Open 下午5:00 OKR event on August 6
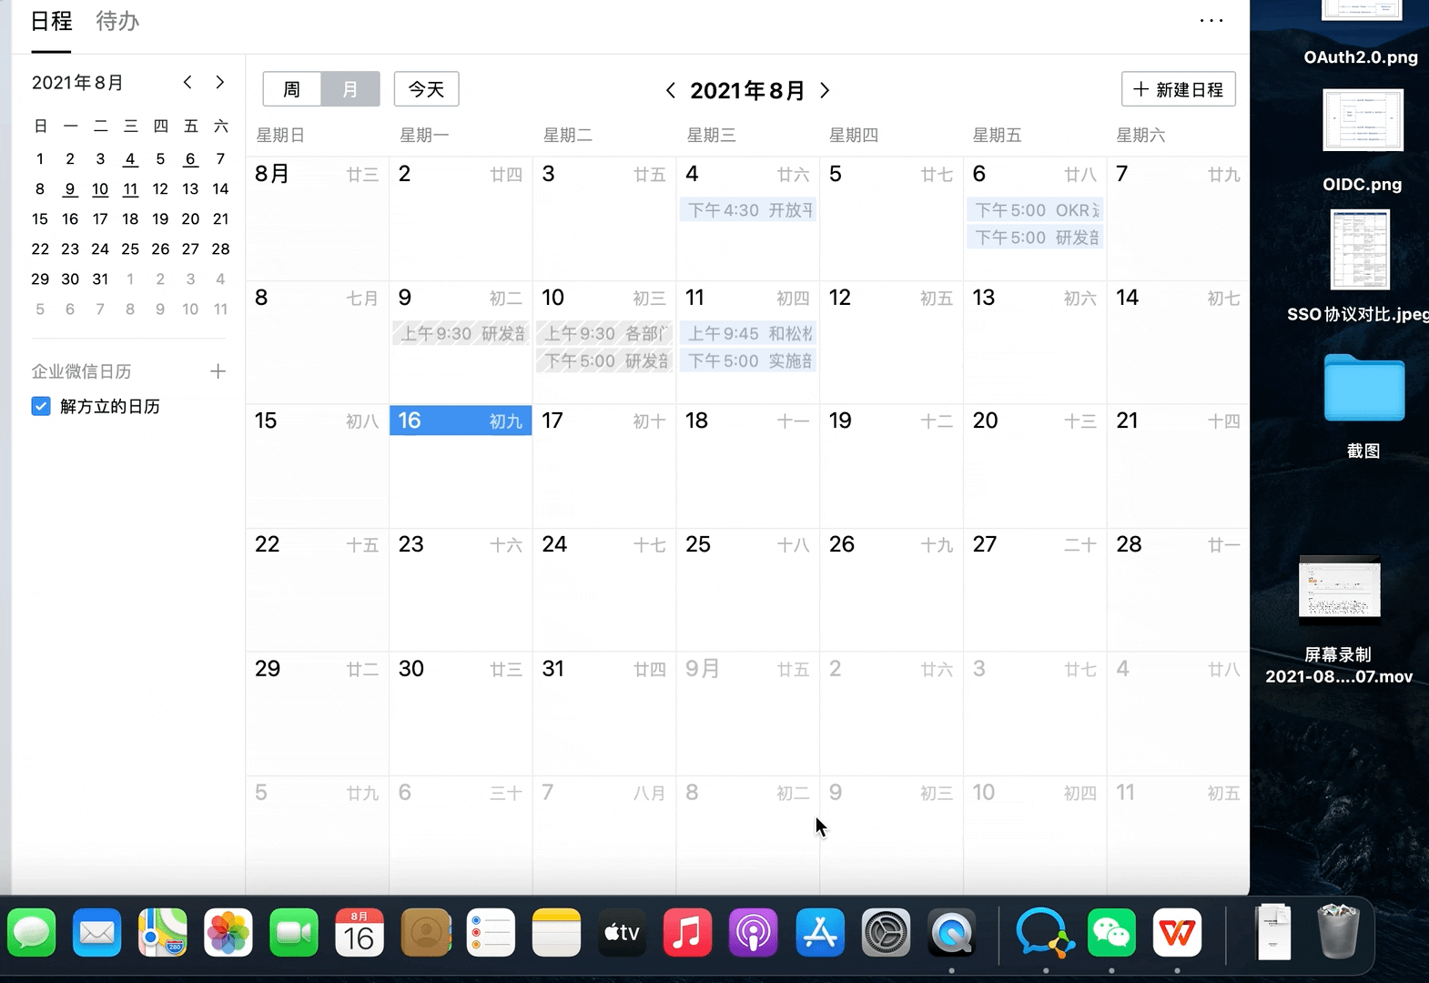This screenshot has height=983, width=1429. click(x=1035, y=210)
